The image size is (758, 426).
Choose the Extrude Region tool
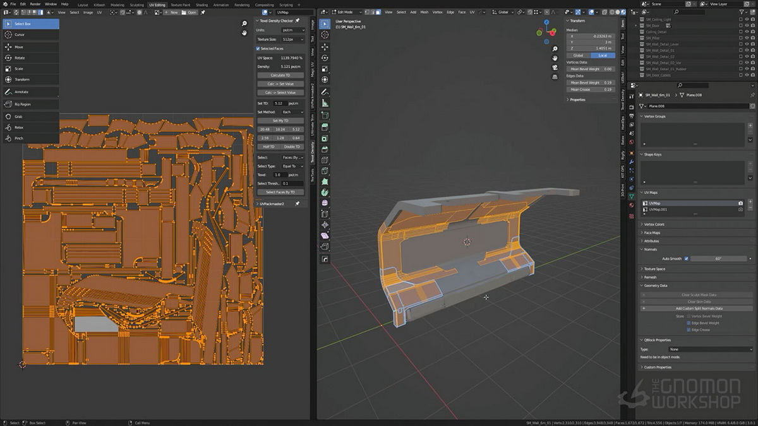(325, 127)
